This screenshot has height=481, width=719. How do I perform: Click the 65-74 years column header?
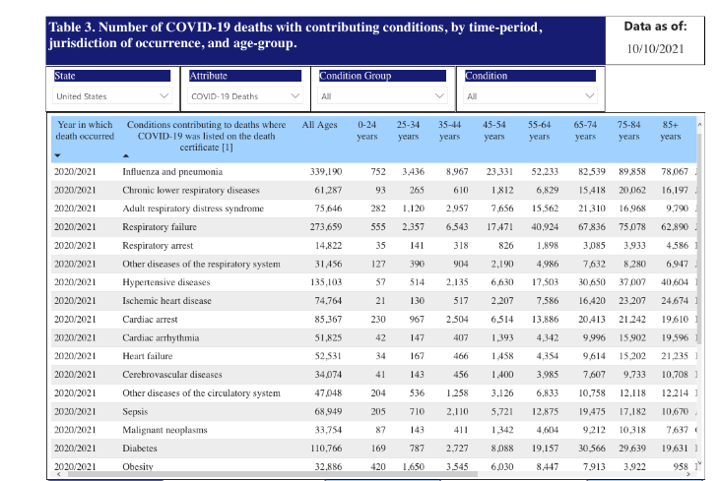click(x=585, y=131)
